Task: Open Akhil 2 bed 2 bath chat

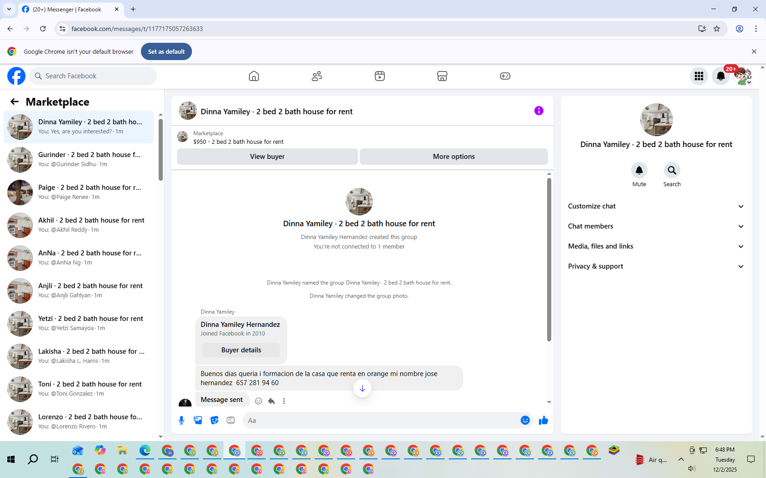Action: tap(79, 225)
